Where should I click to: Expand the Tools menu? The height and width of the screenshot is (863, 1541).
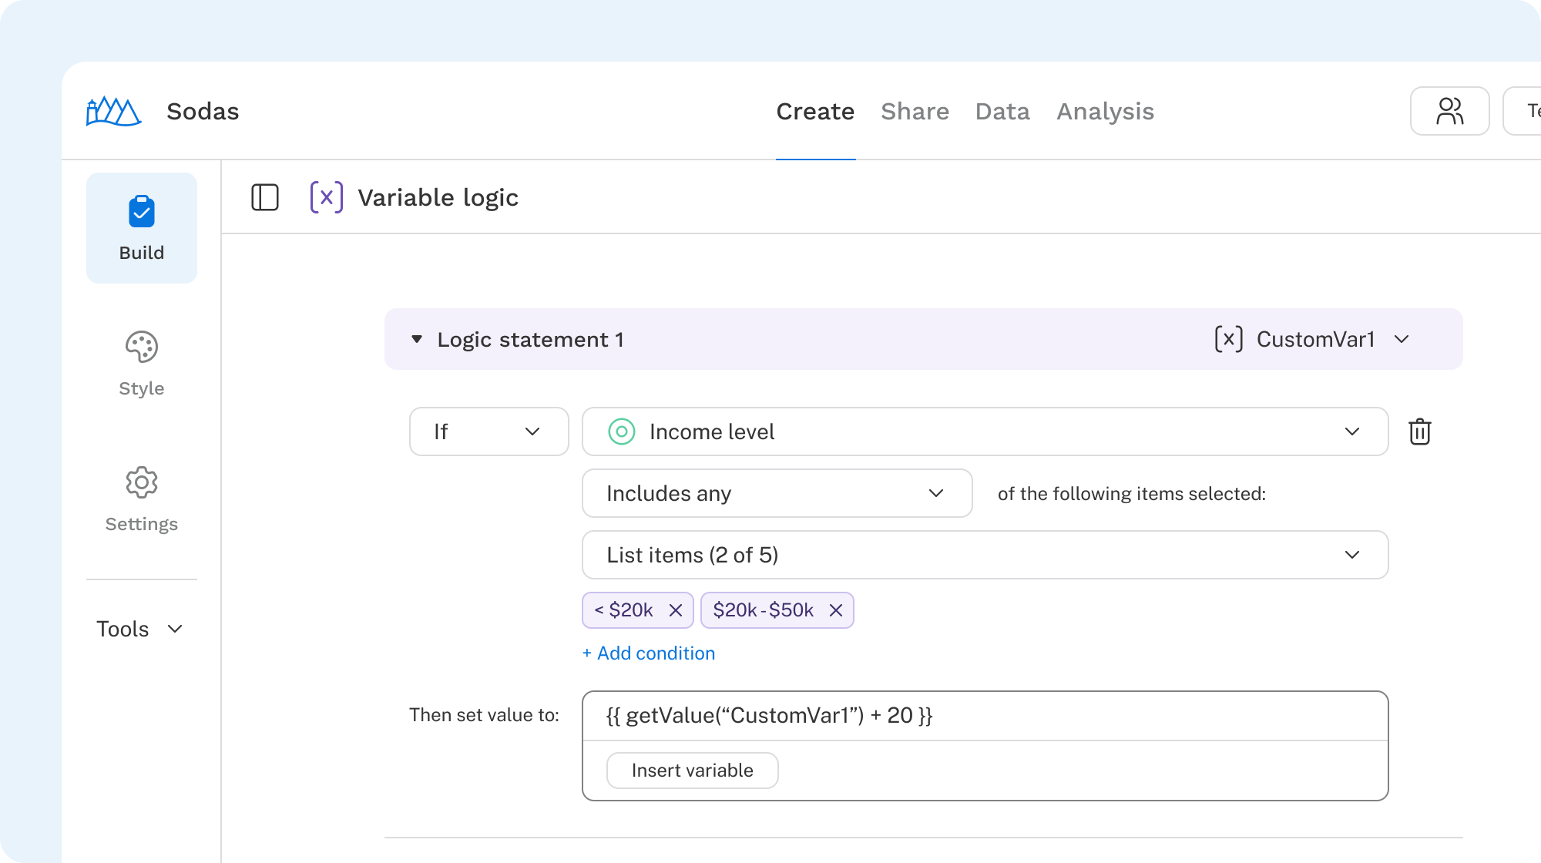tap(140, 629)
